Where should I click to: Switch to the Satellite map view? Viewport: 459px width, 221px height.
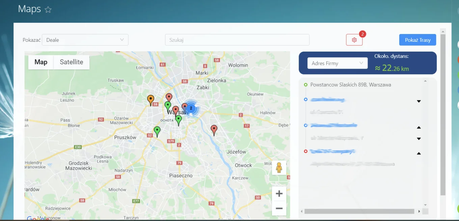click(71, 62)
